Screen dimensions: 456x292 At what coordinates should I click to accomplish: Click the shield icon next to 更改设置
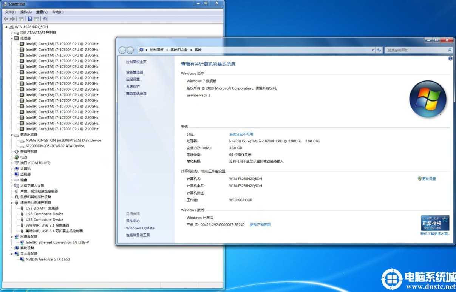pyautogui.click(x=420, y=179)
